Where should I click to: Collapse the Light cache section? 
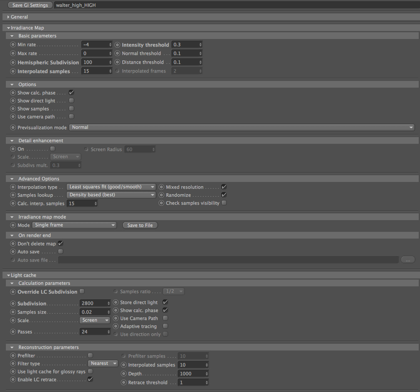pos(8,275)
